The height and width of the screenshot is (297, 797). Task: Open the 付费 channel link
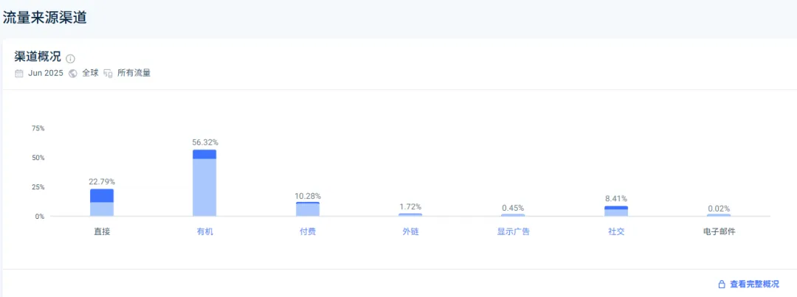pyautogui.click(x=308, y=232)
